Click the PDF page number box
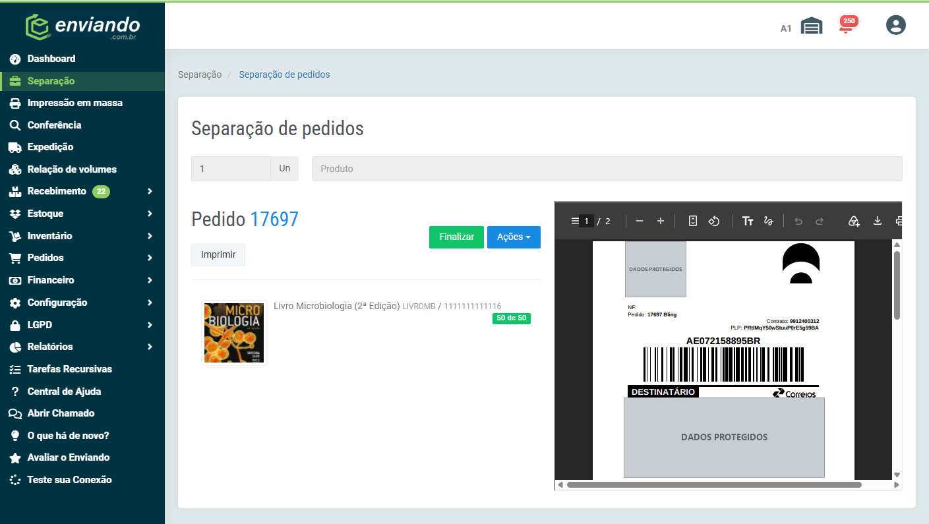Viewport: 929px width, 524px height. pos(587,221)
